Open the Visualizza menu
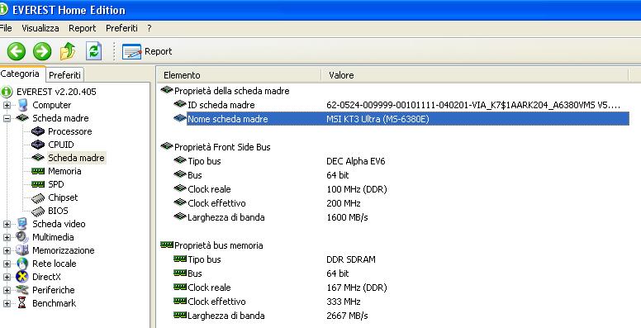This screenshot has height=328, width=641. 40,28
